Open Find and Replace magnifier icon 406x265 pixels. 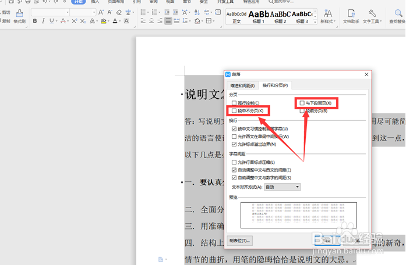pyautogui.click(x=398, y=13)
